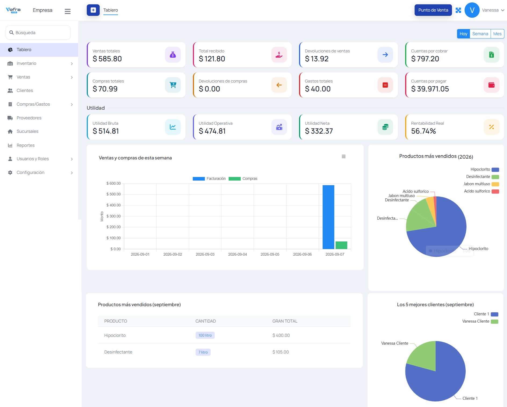Click the Cuentas por cobrar invoice icon
The height and width of the screenshot is (407, 507).
point(491,55)
